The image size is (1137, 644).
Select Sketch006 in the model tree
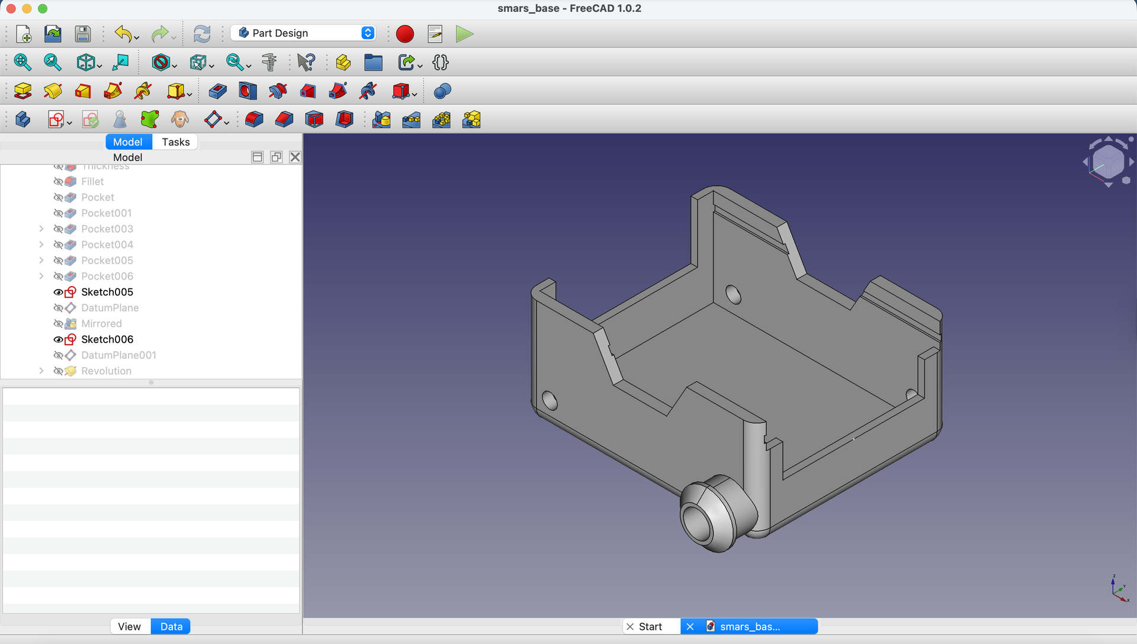tap(107, 339)
